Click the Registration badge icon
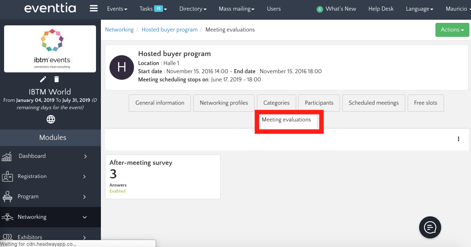This screenshot has width=471, height=247. tap(7, 177)
